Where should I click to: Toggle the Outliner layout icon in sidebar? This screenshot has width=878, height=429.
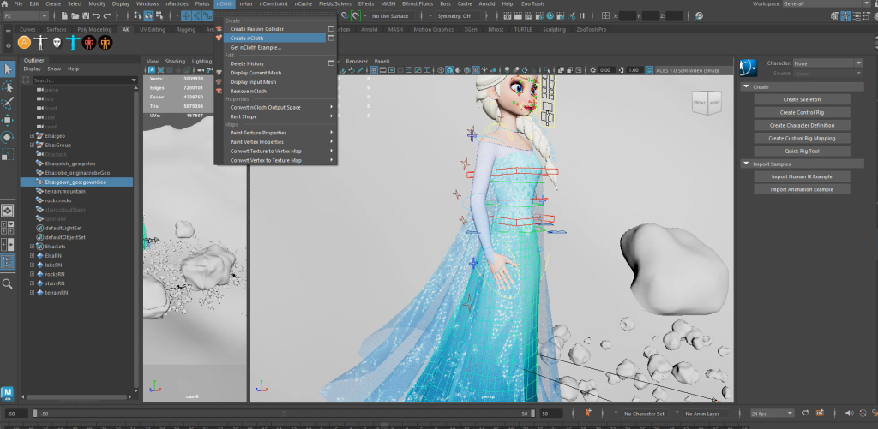pyautogui.click(x=8, y=261)
